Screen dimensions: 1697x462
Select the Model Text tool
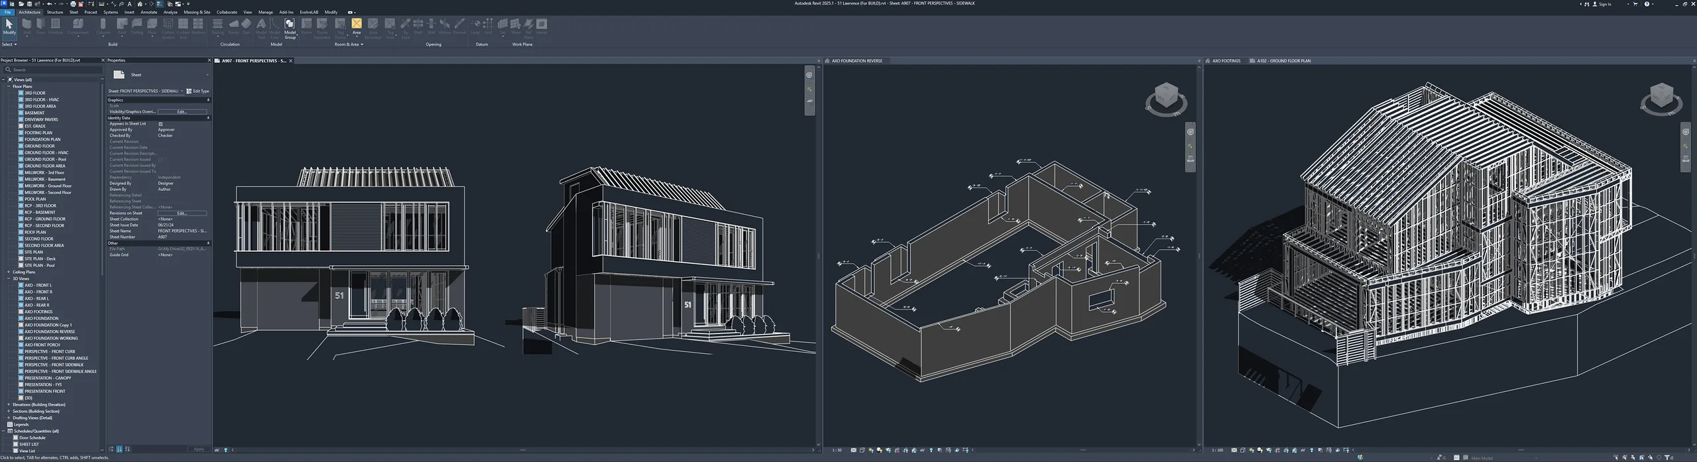261,29
